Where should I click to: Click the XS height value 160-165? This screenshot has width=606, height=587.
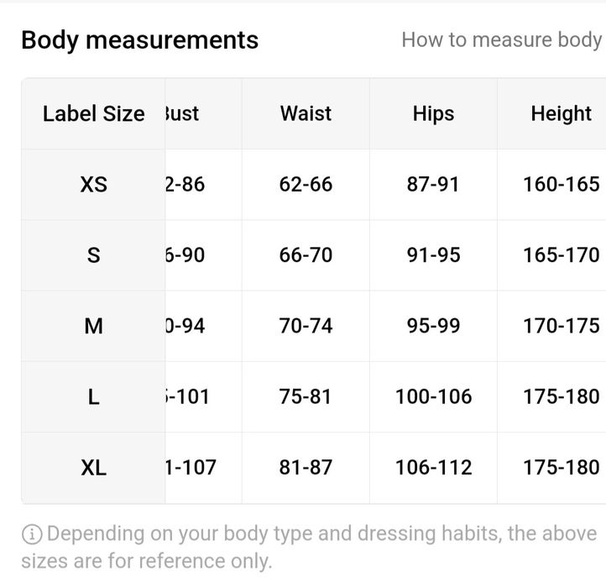[561, 184]
